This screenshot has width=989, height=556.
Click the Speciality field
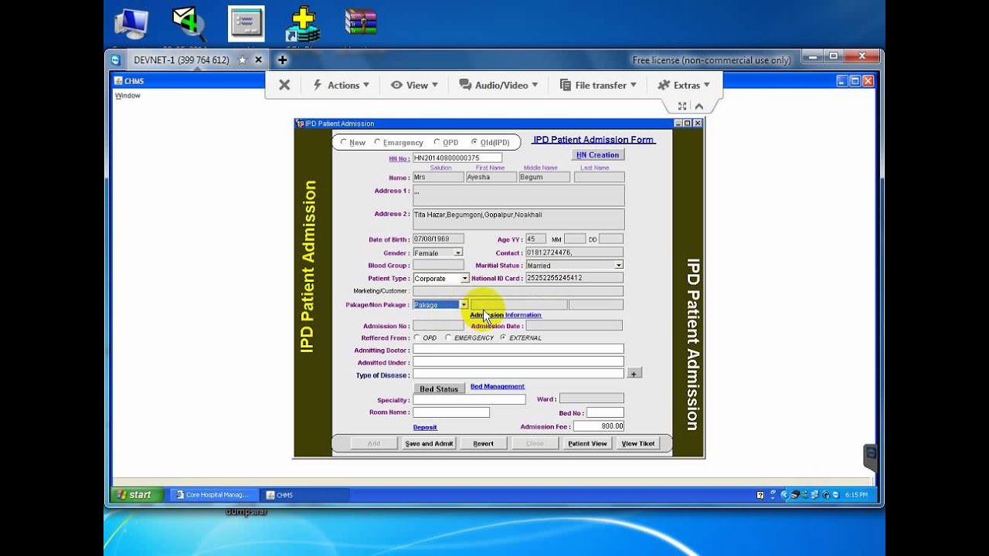click(469, 399)
